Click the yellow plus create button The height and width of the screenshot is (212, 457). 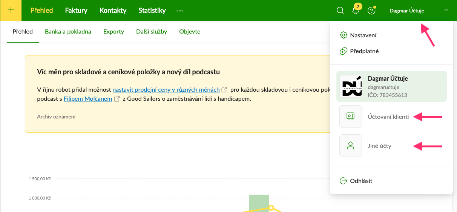coord(11,10)
